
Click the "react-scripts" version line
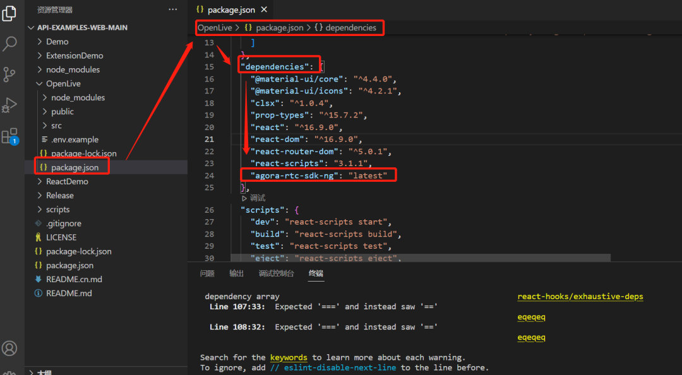[x=311, y=163]
